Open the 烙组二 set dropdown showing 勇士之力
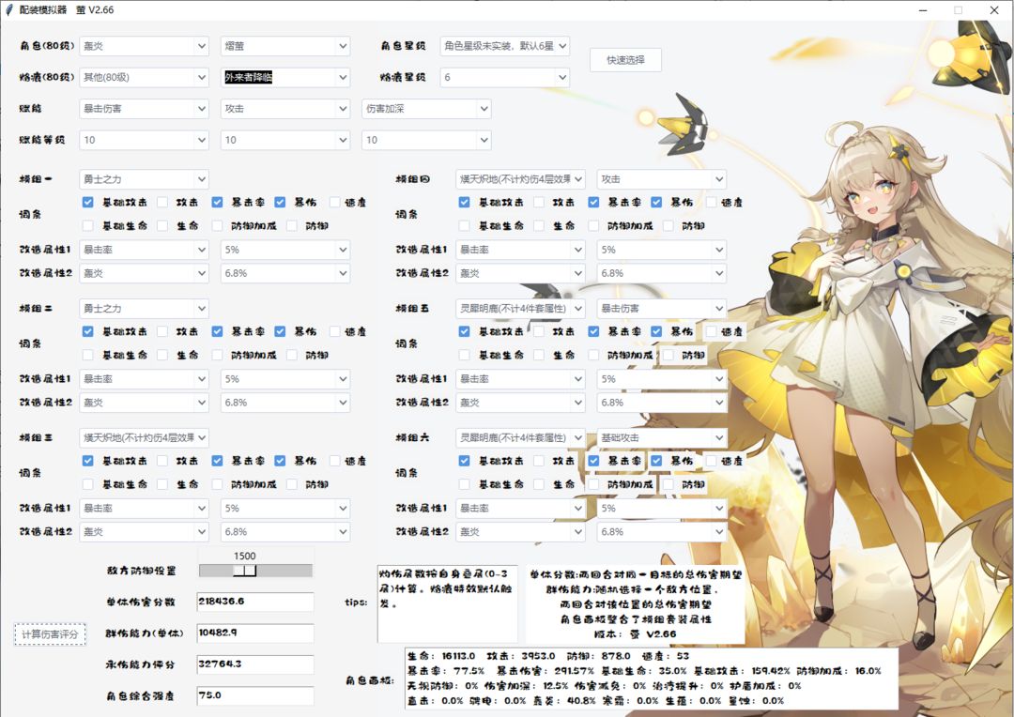This screenshot has height=717, width=1014. tap(144, 309)
